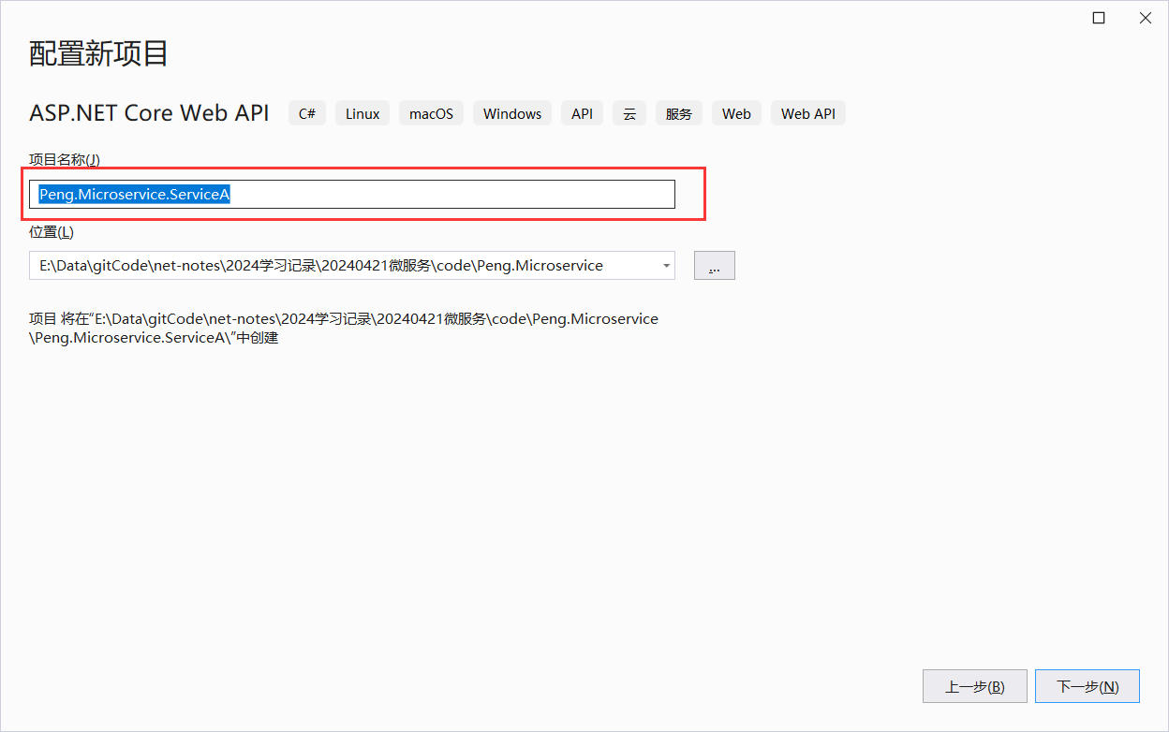Click the 云 tag
Image resolution: width=1169 pixels, height=732 pixels.
point(629,113)
